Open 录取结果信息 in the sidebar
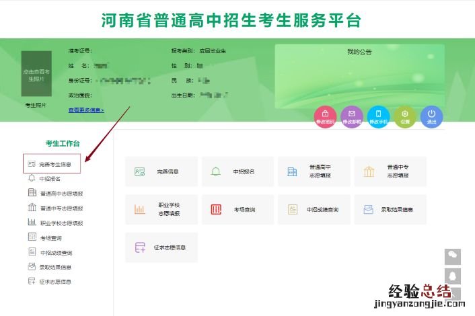The image size is (475, 316). (x=55, y=267)
